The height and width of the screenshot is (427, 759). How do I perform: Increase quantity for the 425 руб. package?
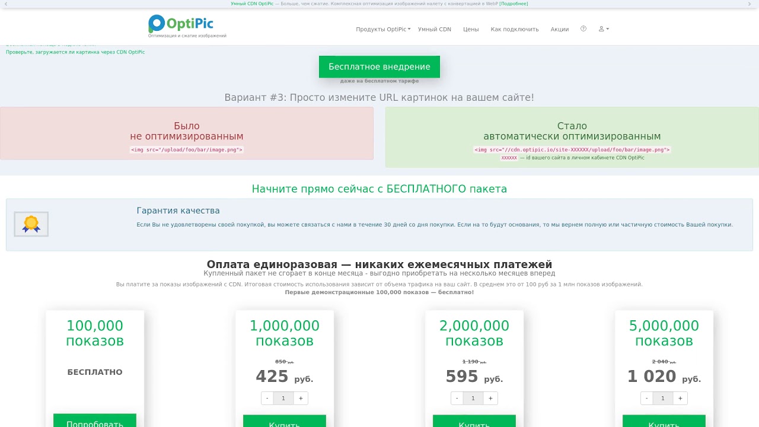click(301, 398)
